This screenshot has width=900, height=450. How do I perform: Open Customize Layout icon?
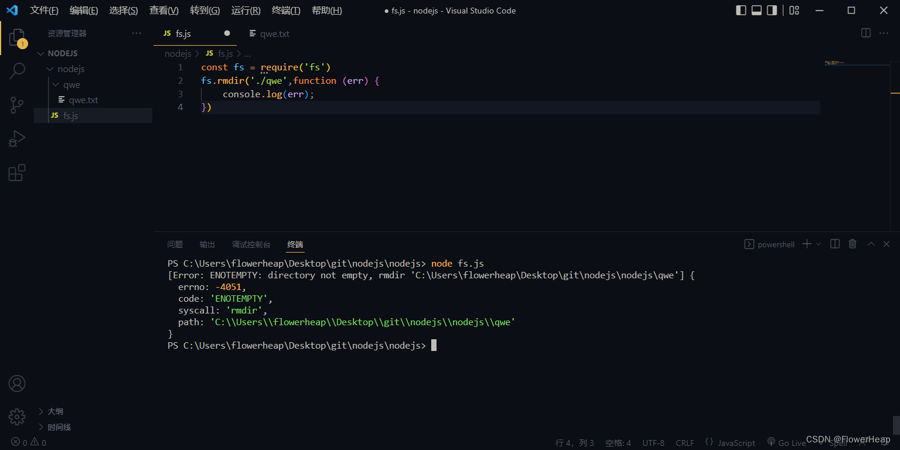pyautogui.click(x=794, y=10)
